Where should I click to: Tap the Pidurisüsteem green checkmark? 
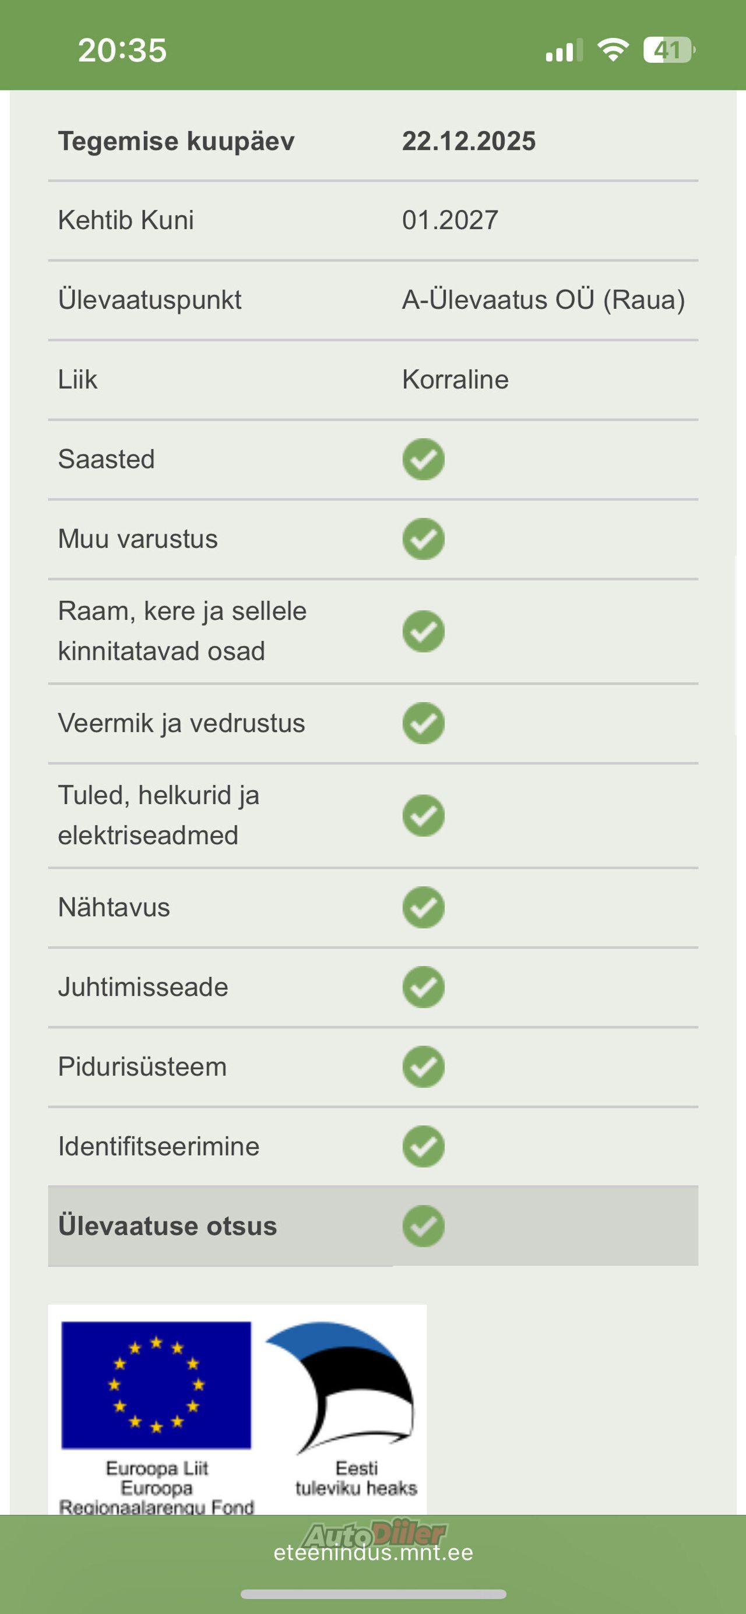point(423,1066)
